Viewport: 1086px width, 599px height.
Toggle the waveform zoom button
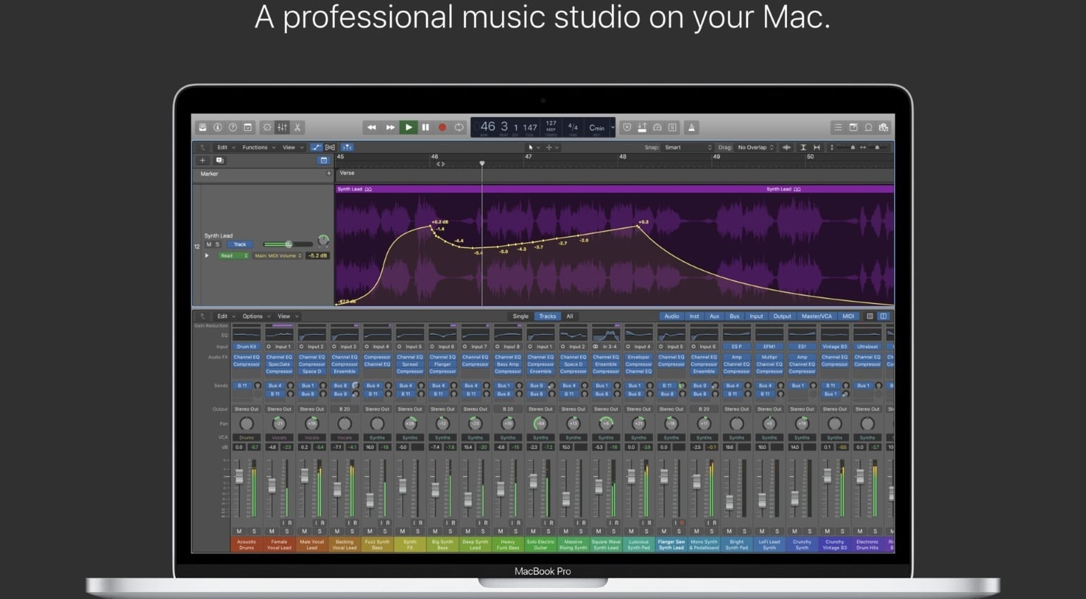[787, 147]
